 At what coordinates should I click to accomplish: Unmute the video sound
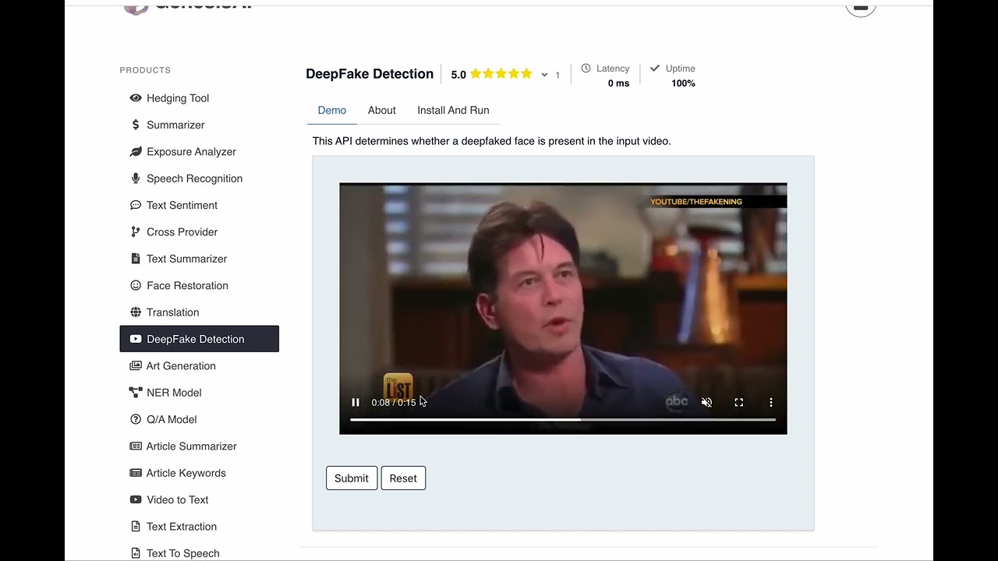point(706,402)
